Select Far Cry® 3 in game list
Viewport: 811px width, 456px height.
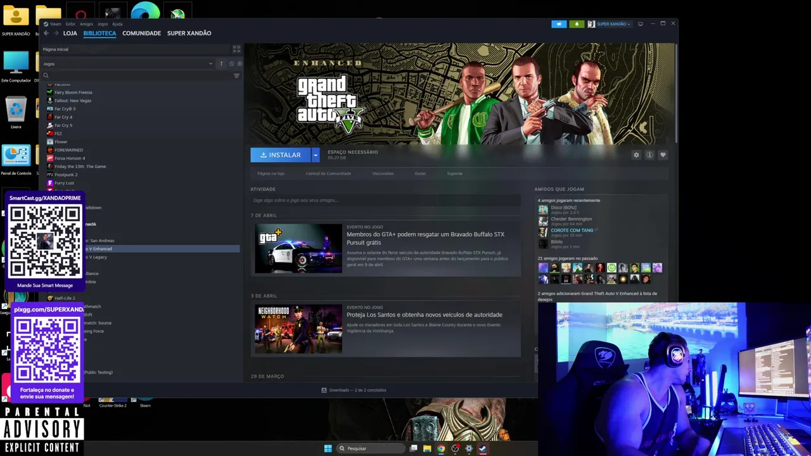click(65, 109)
